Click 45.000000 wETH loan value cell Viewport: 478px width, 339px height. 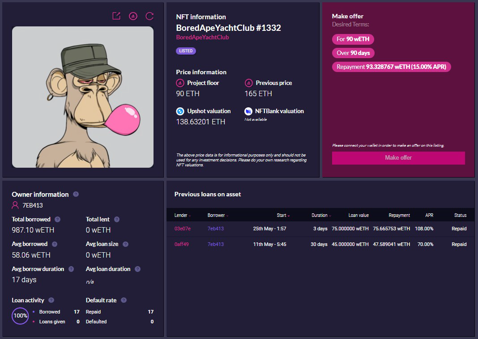pos(350,244)
